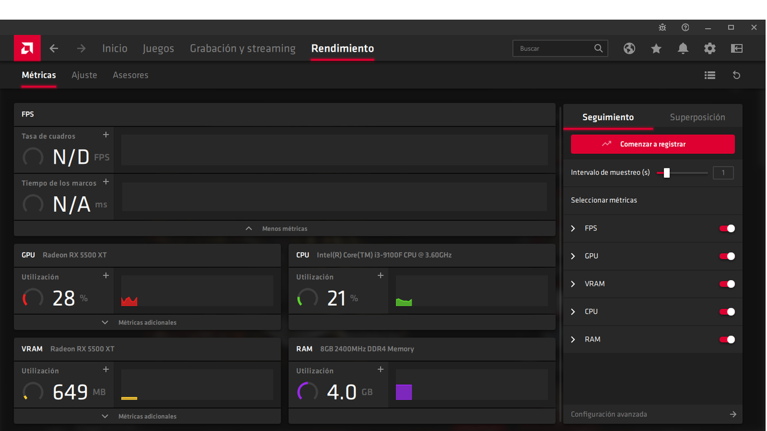
Task: Expand the GPU metrics selection row
Action: [653, 256]
